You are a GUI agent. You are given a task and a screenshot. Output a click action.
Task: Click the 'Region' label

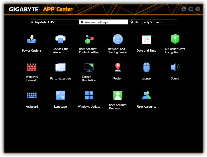click(x=118, y=79)
